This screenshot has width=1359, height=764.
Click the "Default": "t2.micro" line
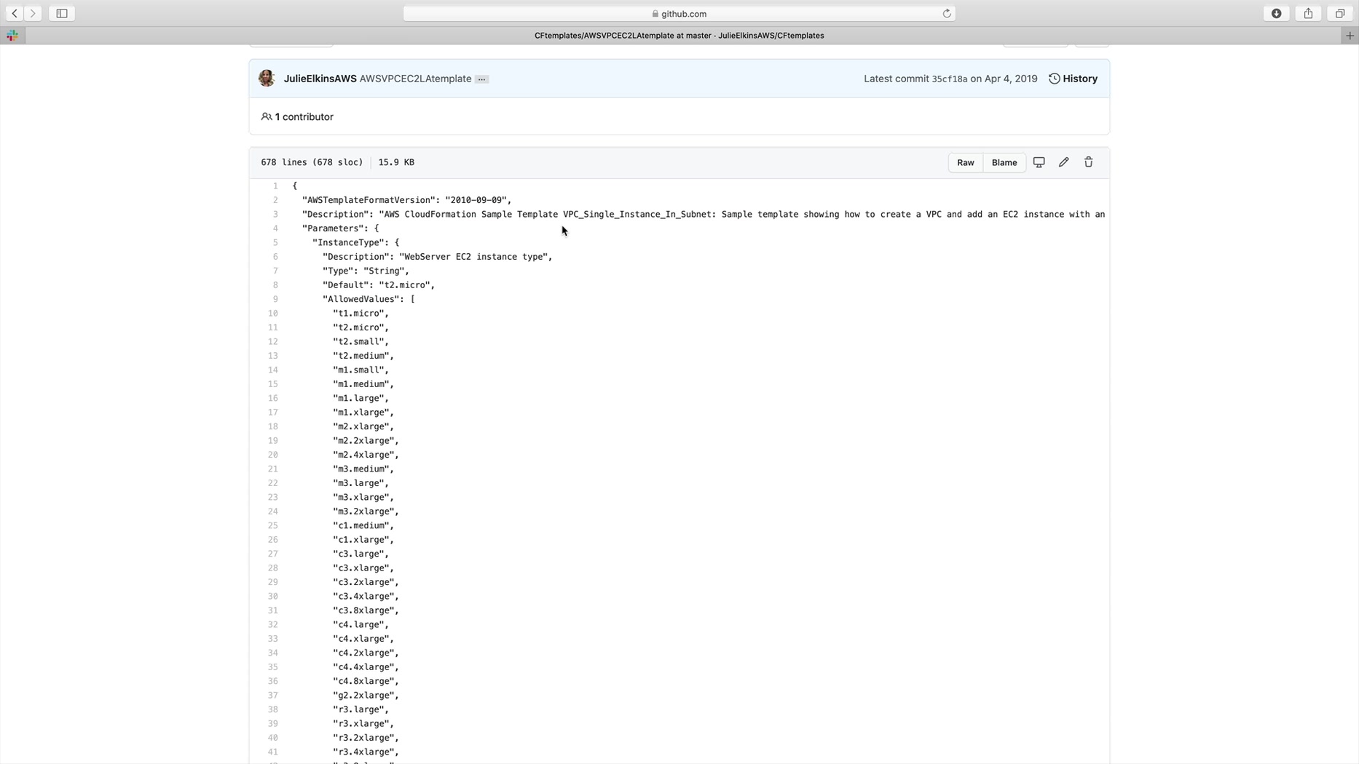[379, 285]
